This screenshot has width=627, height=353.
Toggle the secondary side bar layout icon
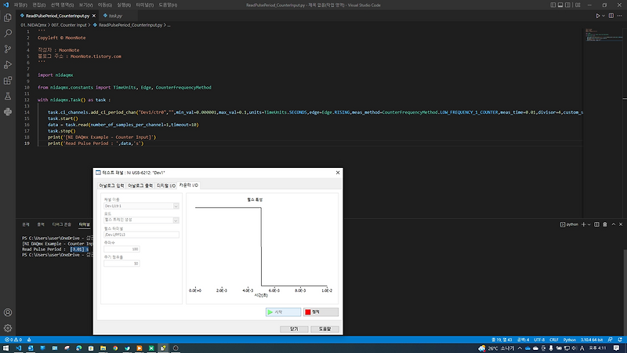pyautogui.click(x=567, y=5)
